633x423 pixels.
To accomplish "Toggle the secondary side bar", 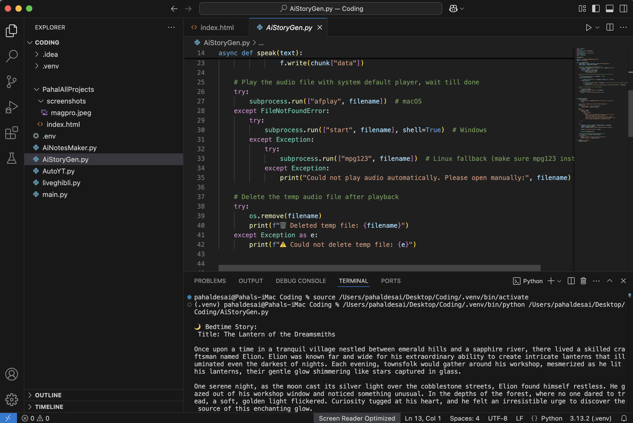I will (623, 9).
